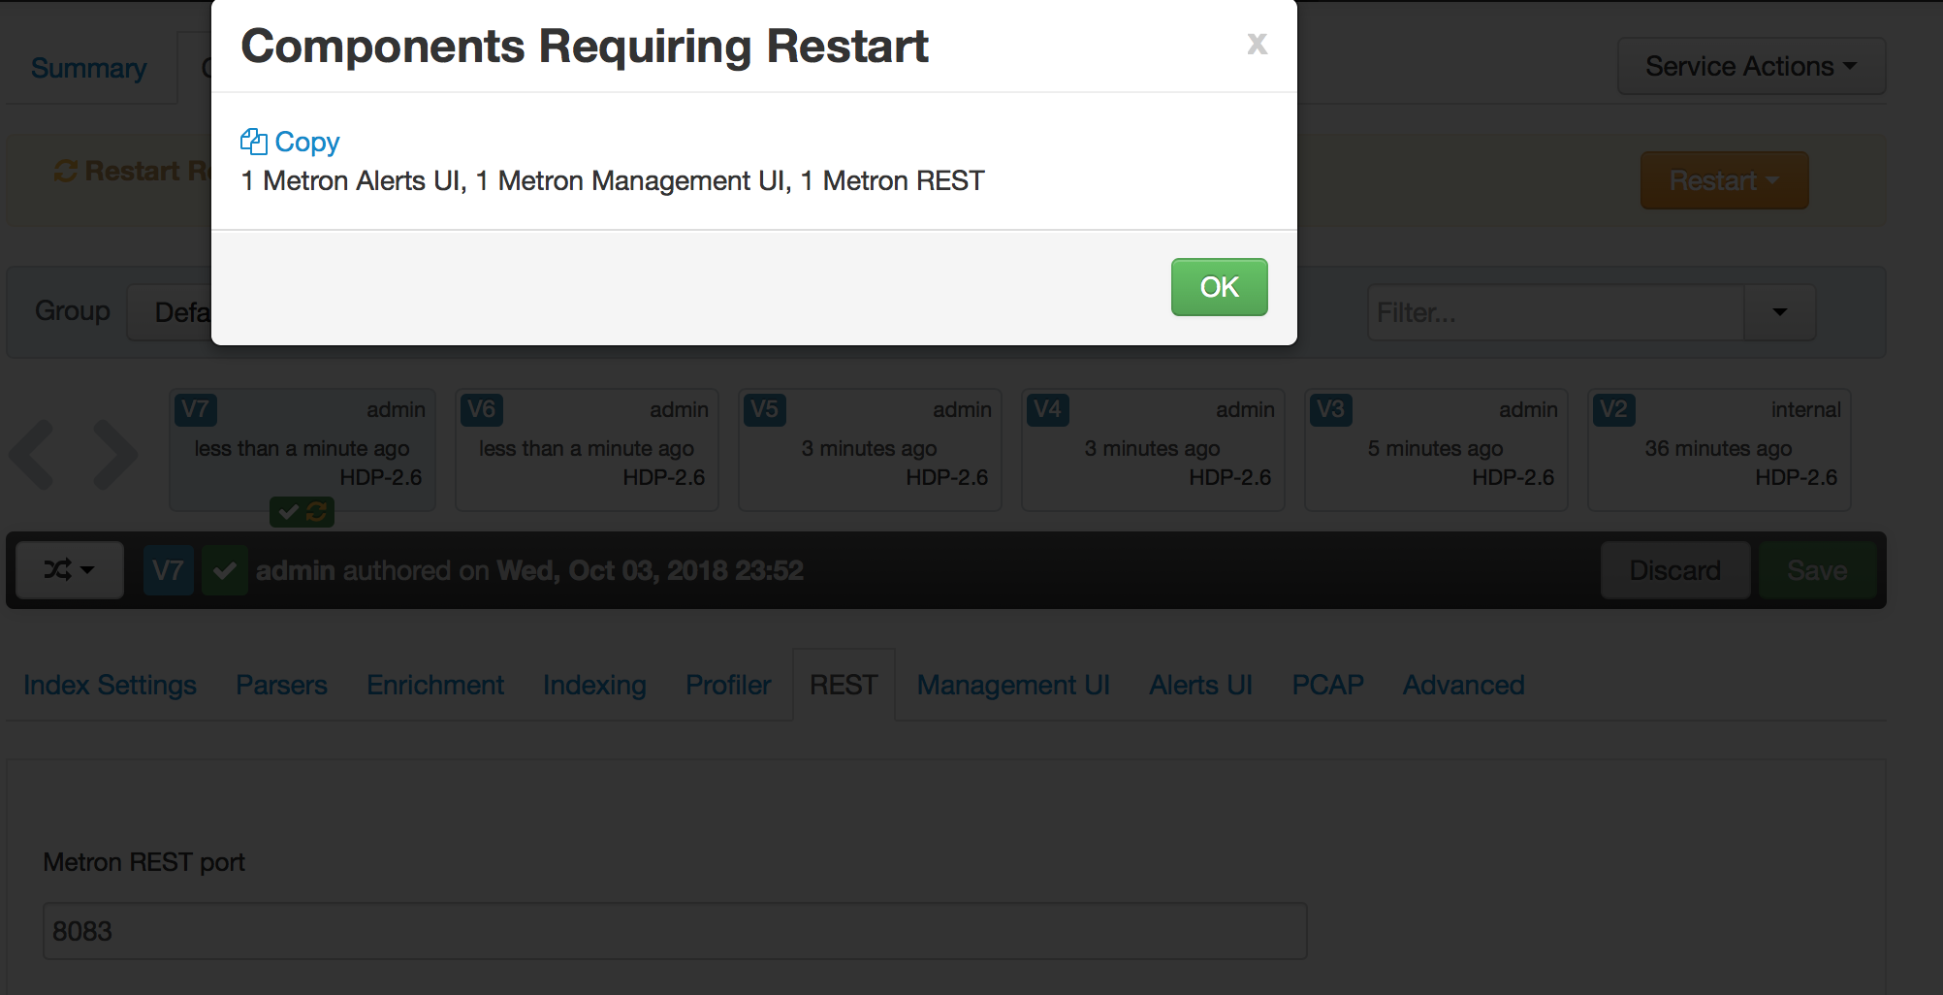The width and height of the screenshot is (1943, 995).
Task: Open the PCAP tab
Action: pos(1327,685)
